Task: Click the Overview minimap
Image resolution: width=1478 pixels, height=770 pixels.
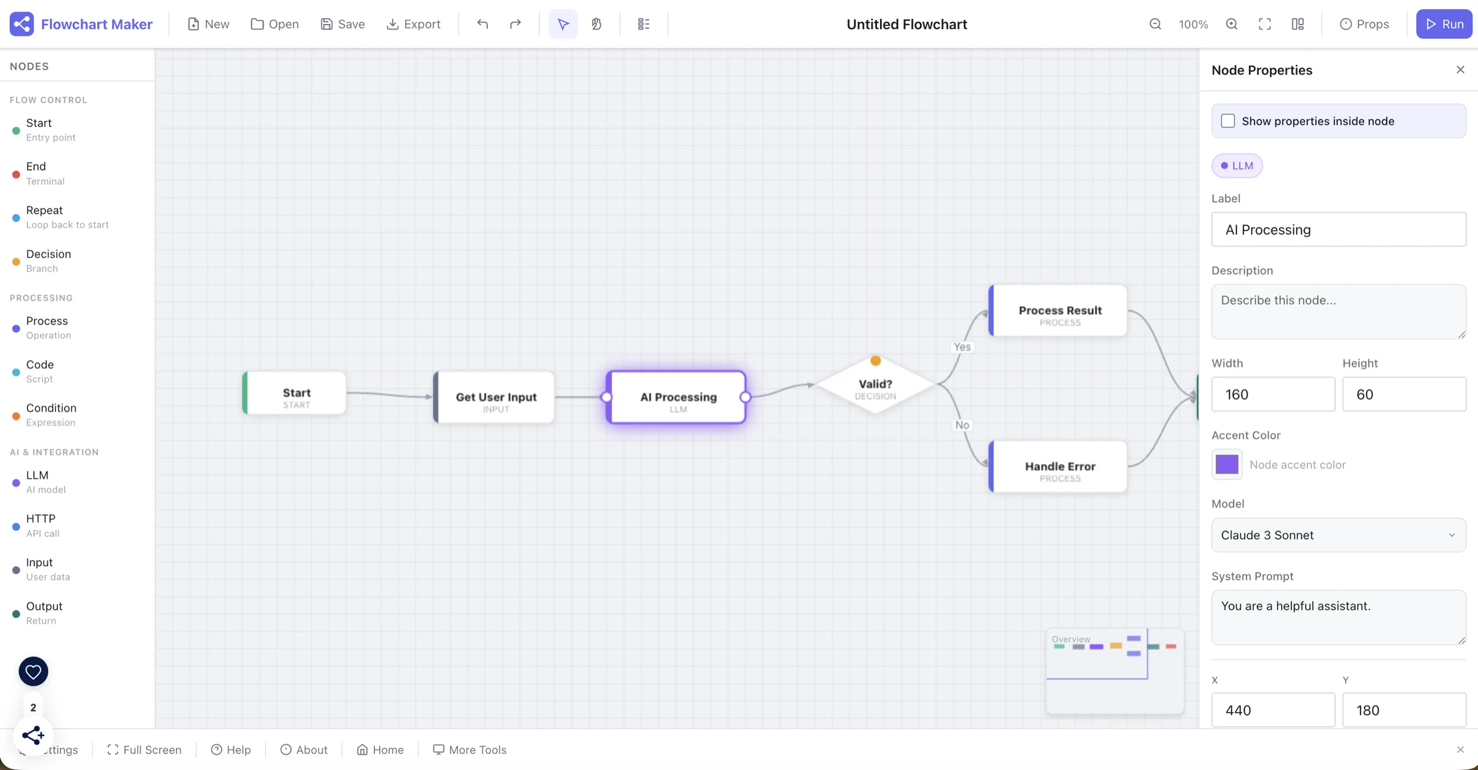Action: coord(1115,671)
